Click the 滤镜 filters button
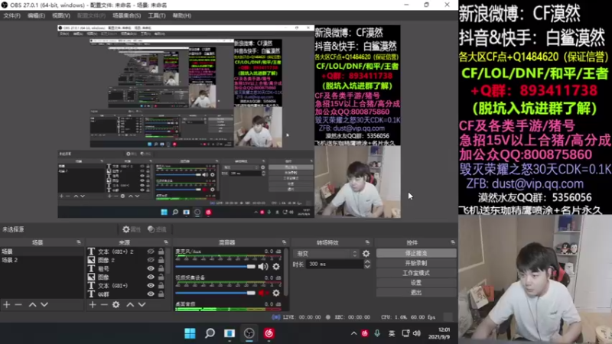 point(157,229)
